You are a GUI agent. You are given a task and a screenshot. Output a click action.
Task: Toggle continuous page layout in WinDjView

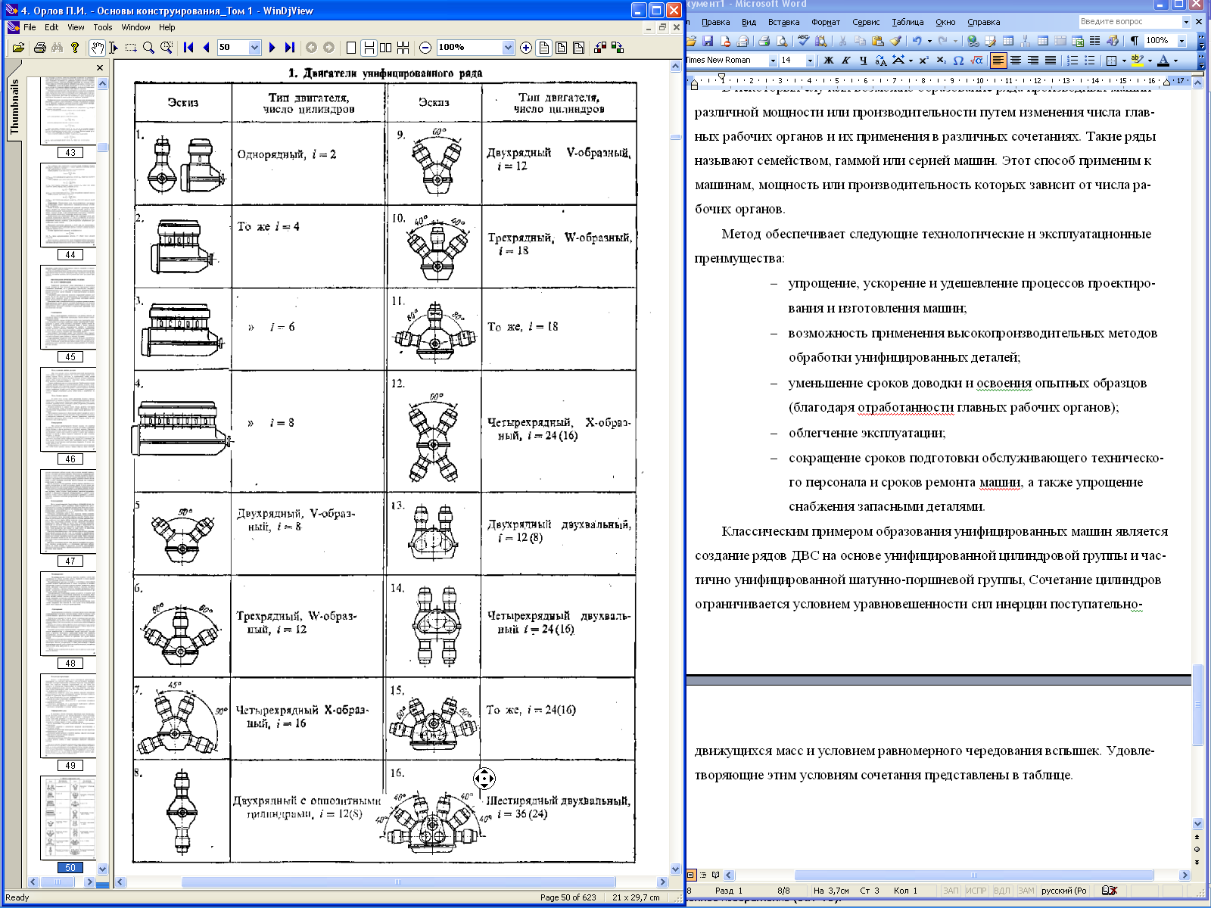369,48
